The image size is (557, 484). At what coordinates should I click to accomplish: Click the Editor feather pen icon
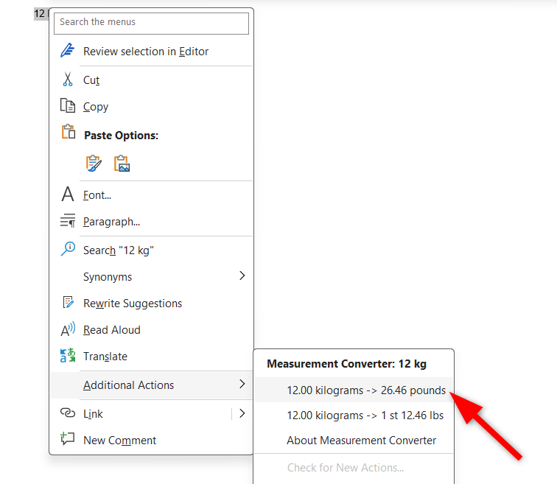67,50
